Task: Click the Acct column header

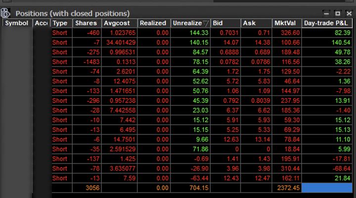Action: pos(42,23)
